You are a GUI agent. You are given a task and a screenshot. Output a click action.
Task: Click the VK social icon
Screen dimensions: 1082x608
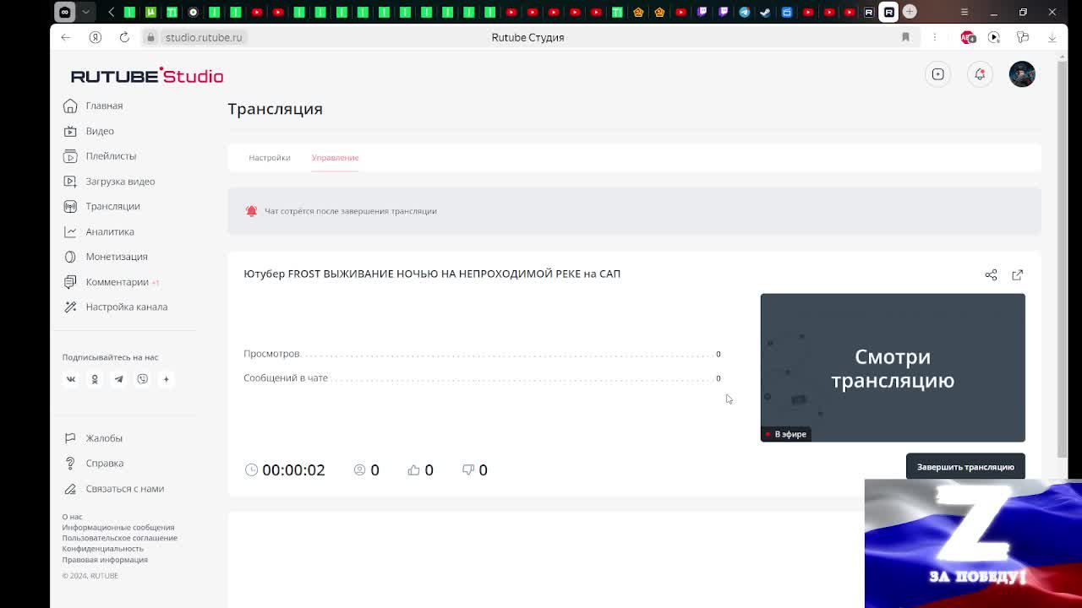[x=71, y=379]
